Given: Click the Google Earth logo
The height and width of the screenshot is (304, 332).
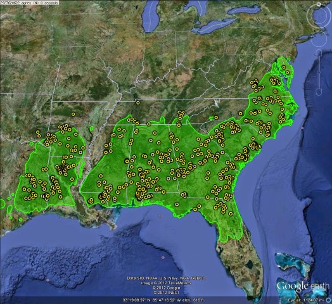Looking at the screenshot, I should [x=303, y=286].
